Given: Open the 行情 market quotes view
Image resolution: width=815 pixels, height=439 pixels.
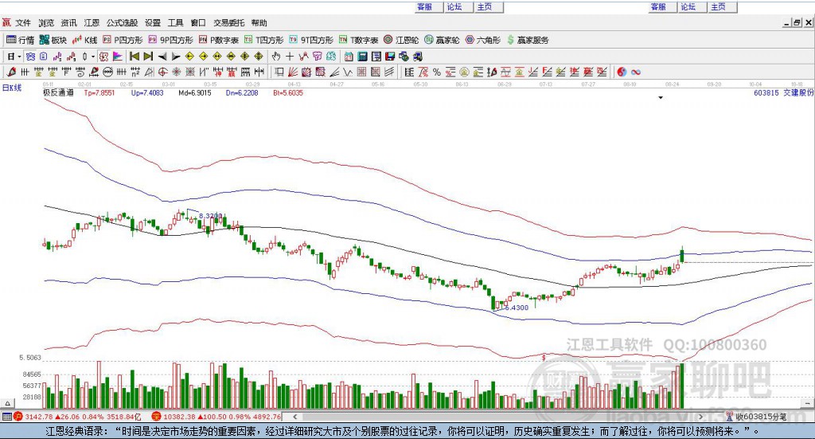Looking at the screenshot, I should 20,40.
